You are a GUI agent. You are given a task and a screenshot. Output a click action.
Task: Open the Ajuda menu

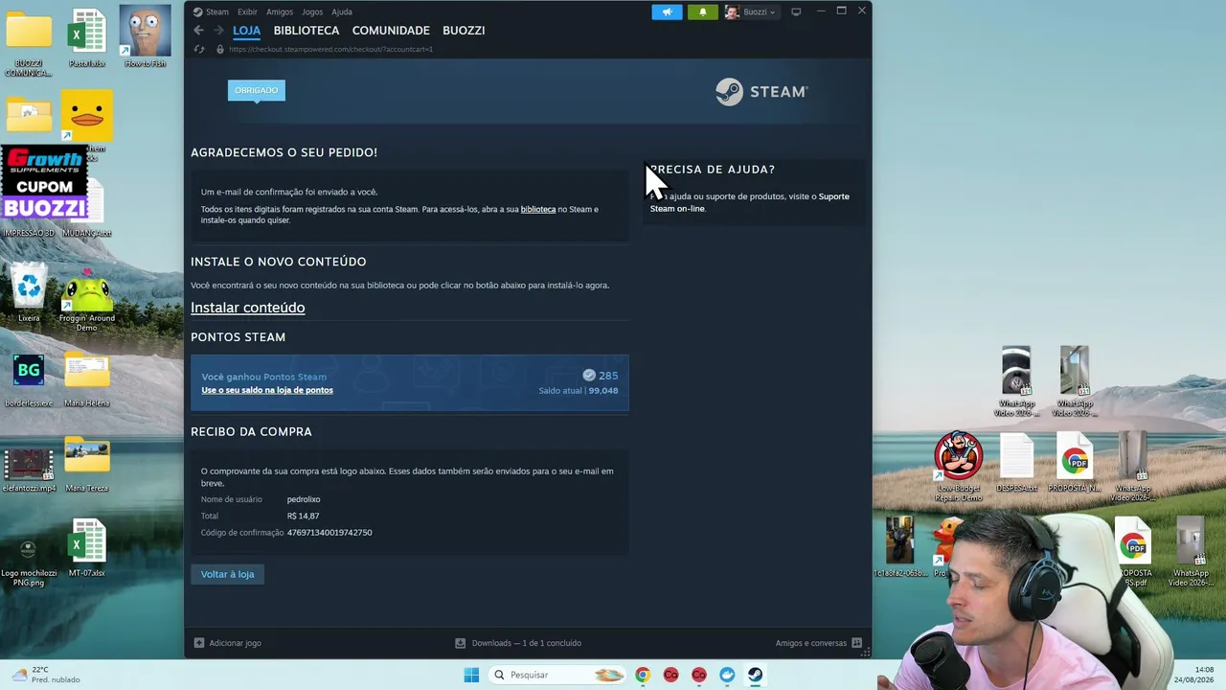[342, 12]
